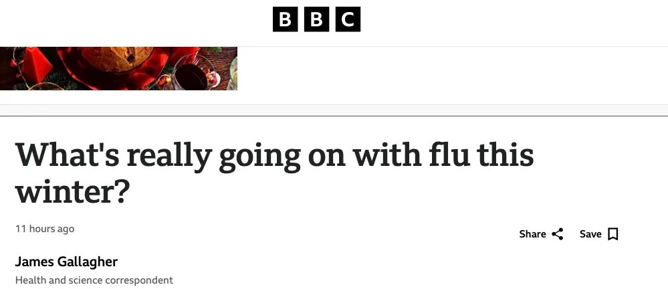The image size is (668, 289).
Task: Click the middle B block of BBC logo
Action: pos(316,19)
